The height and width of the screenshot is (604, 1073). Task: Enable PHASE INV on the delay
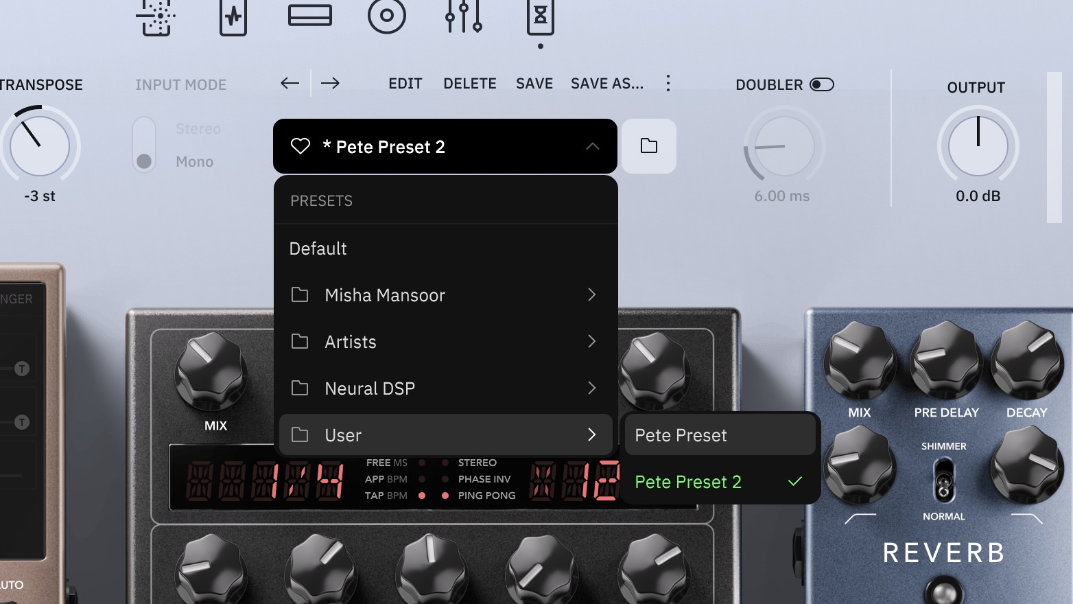(445, 479)
